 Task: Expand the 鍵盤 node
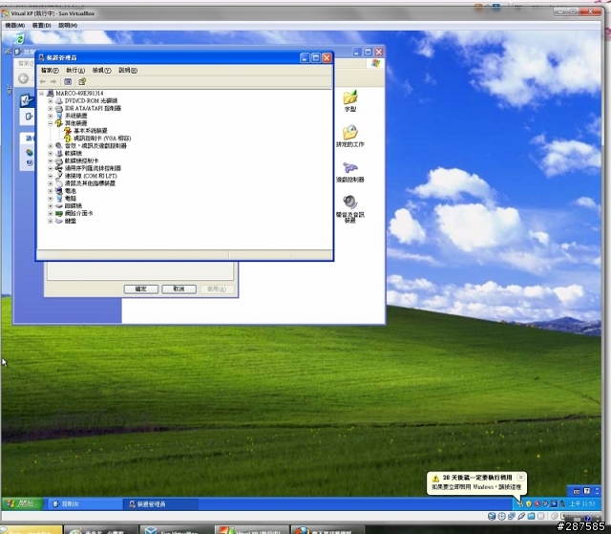50,221
